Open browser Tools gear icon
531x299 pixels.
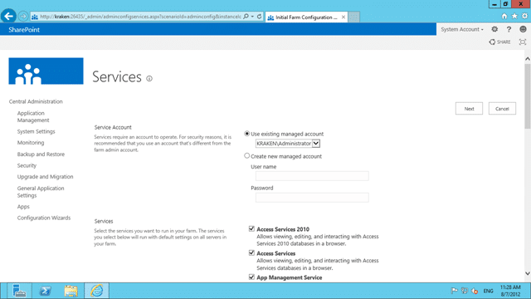point(524,16)
